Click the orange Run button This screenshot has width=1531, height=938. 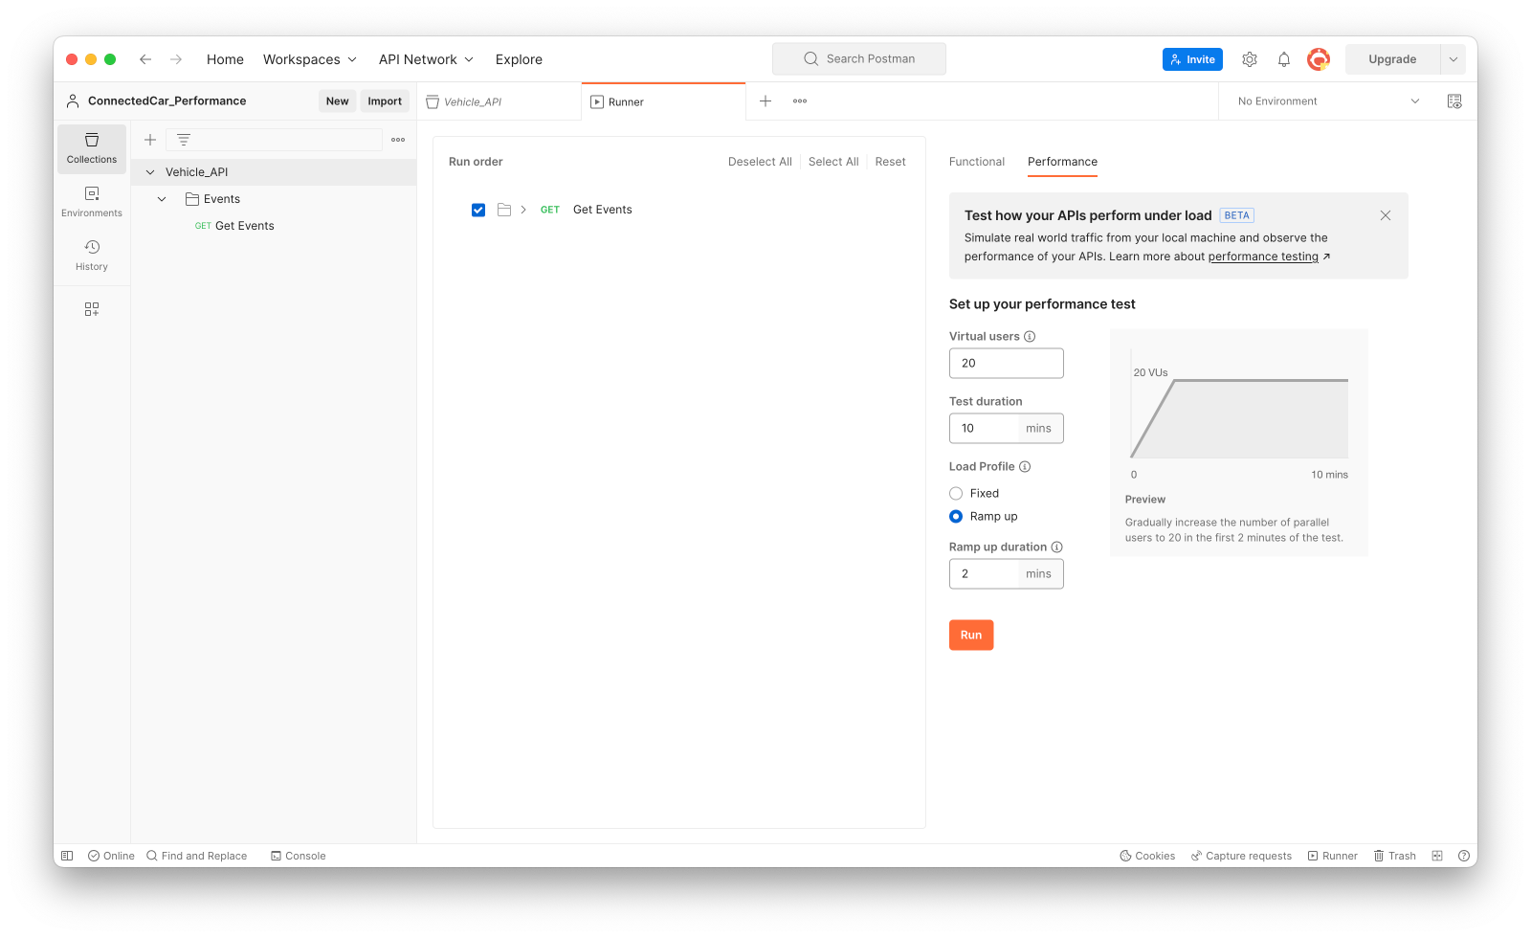click(x=971, y=636)
